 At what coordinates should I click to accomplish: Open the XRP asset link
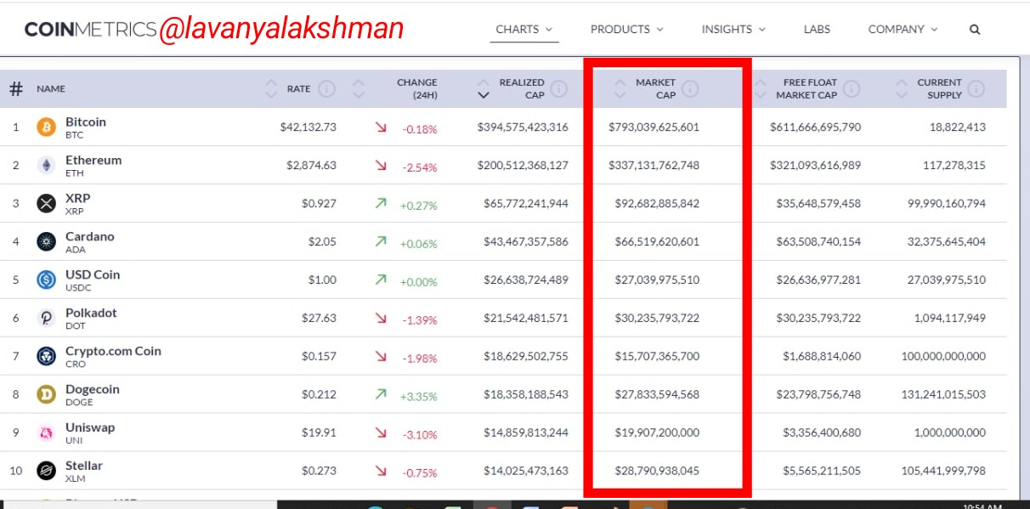77,199
